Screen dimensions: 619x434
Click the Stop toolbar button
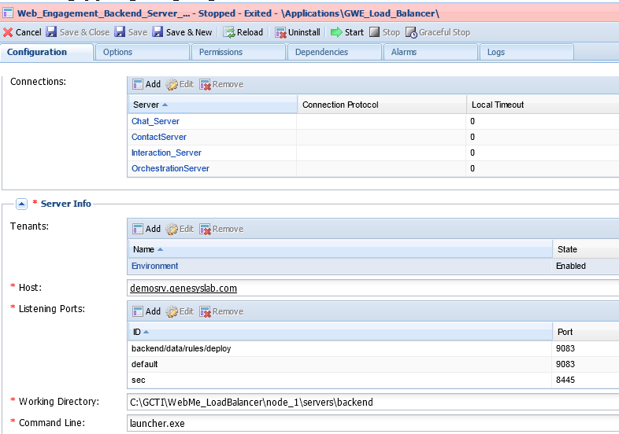pyautogui.click(x=384, y=32)
